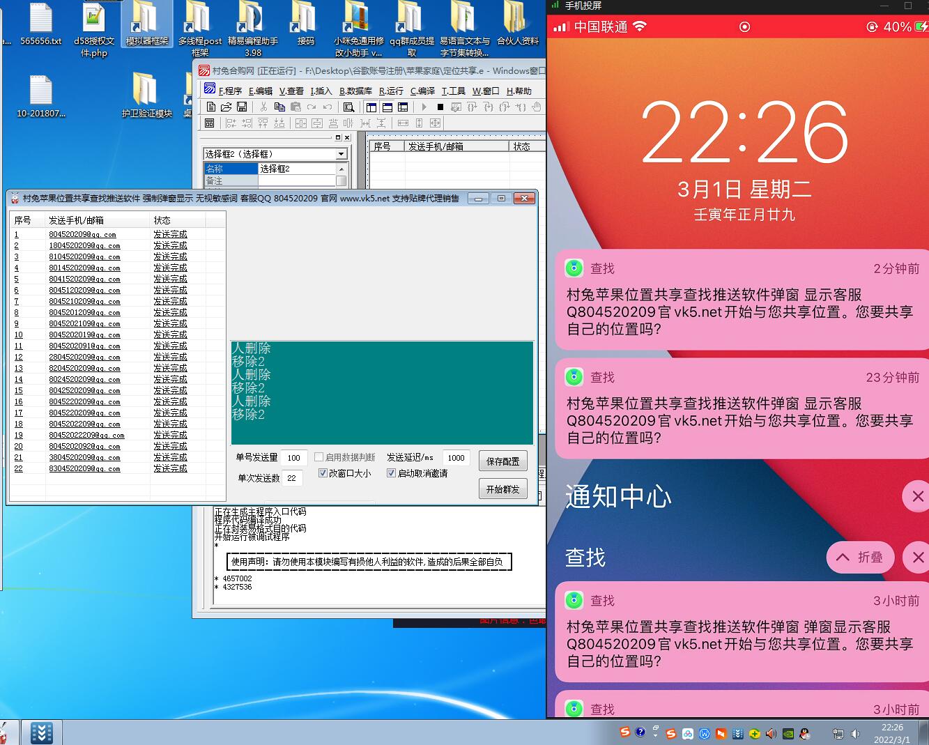This screenshot has height=745, width=929.
Task: Collapse notifications with the 折叠 button
Action: [x=859, y=558]
